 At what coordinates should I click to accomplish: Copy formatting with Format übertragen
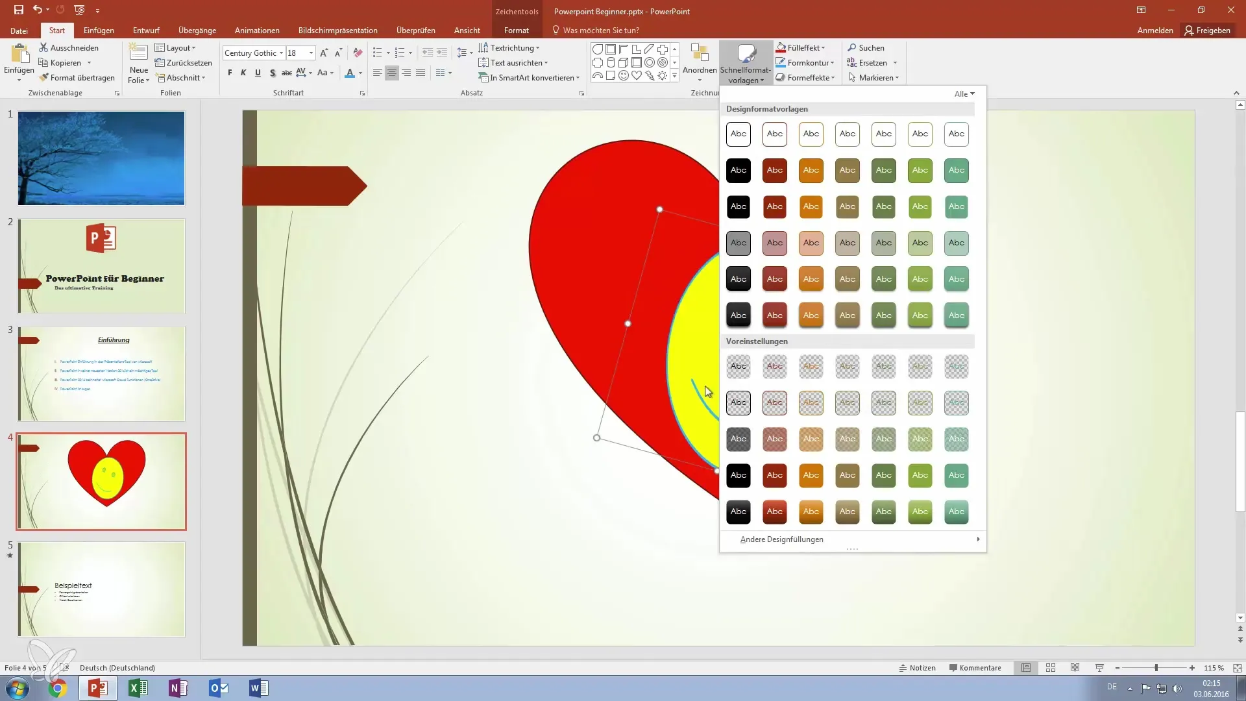[x=77, y=77]
